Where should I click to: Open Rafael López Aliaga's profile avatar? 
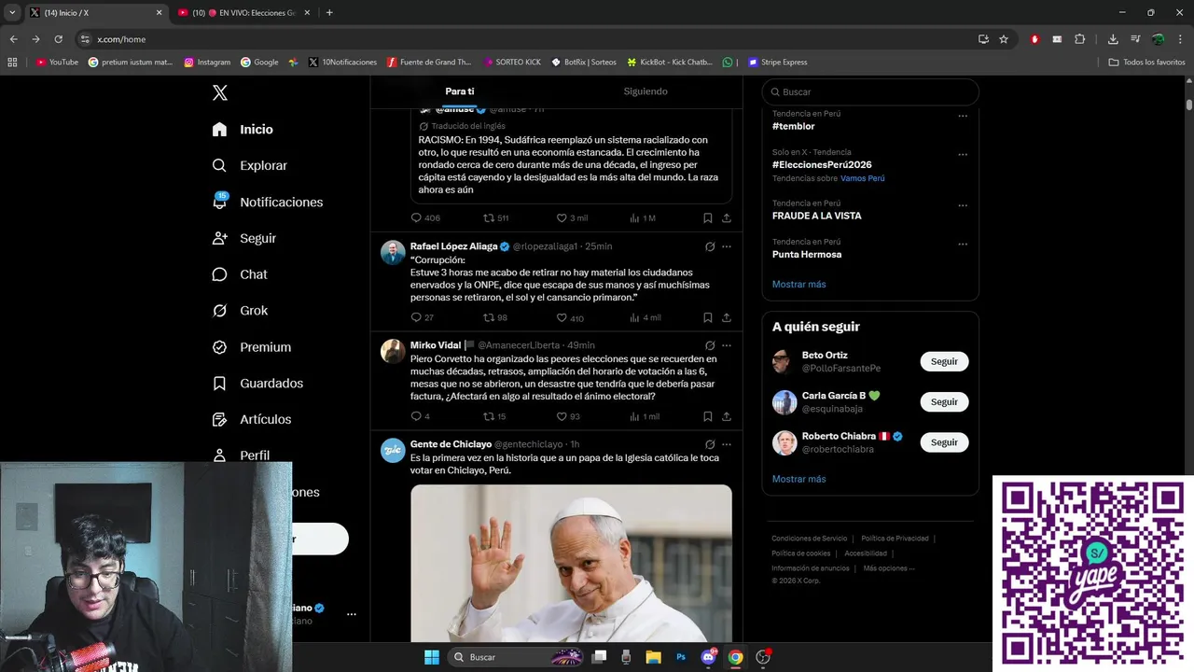(x=393, y=252)
